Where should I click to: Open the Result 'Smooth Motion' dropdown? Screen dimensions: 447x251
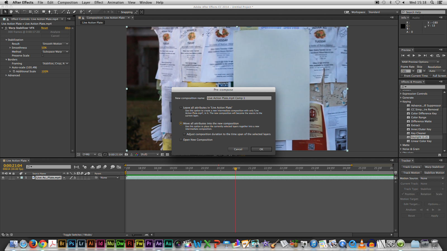[x=55, y=44]
